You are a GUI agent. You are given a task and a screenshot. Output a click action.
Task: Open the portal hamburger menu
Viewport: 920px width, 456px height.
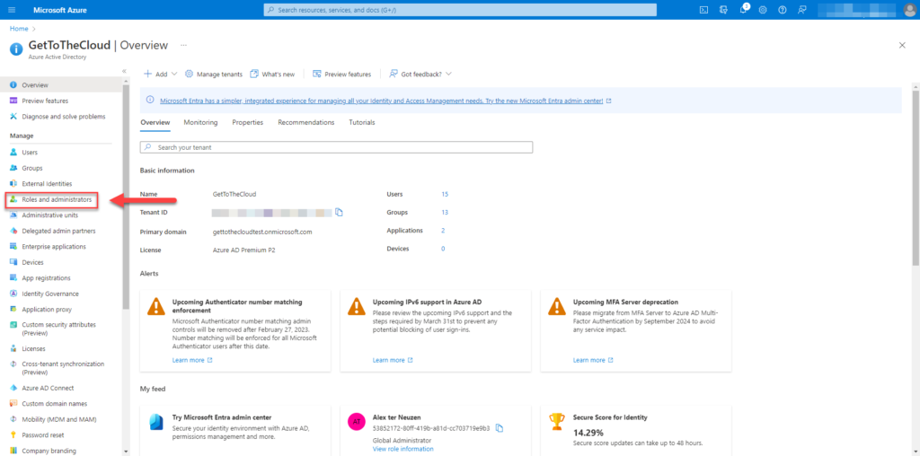13,9
